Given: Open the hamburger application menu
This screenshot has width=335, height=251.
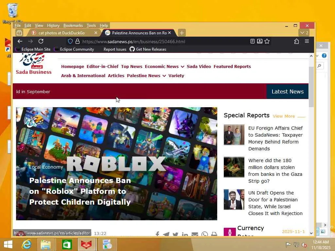Looking at the screenshot, I should 307,41.
